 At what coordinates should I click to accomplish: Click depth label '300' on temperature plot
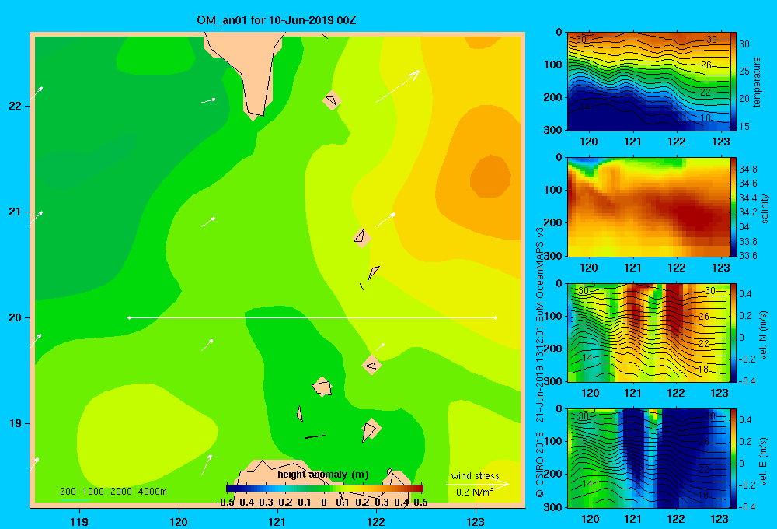(x=553, y=130)
